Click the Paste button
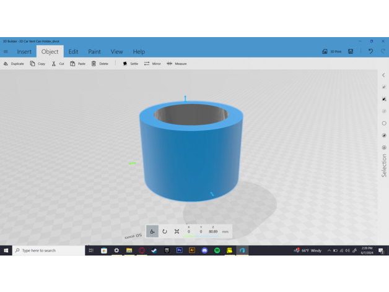Viewport: 389px width, 292px height. point(77,64)
